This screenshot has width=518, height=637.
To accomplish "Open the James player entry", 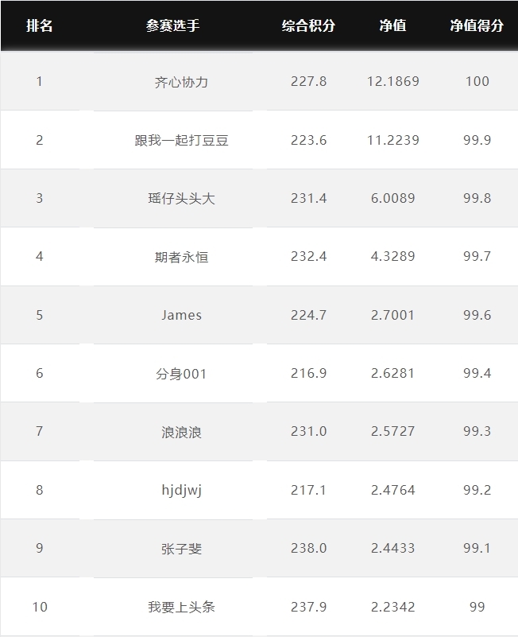I will click(x=181, y=315).
